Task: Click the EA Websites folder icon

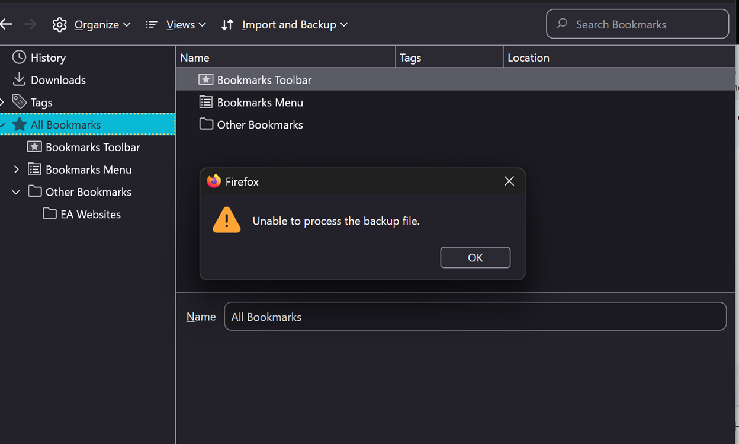Action: [x=50, y=214]
